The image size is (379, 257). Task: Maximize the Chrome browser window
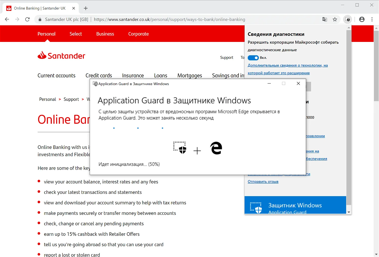(x=357, y=5)
